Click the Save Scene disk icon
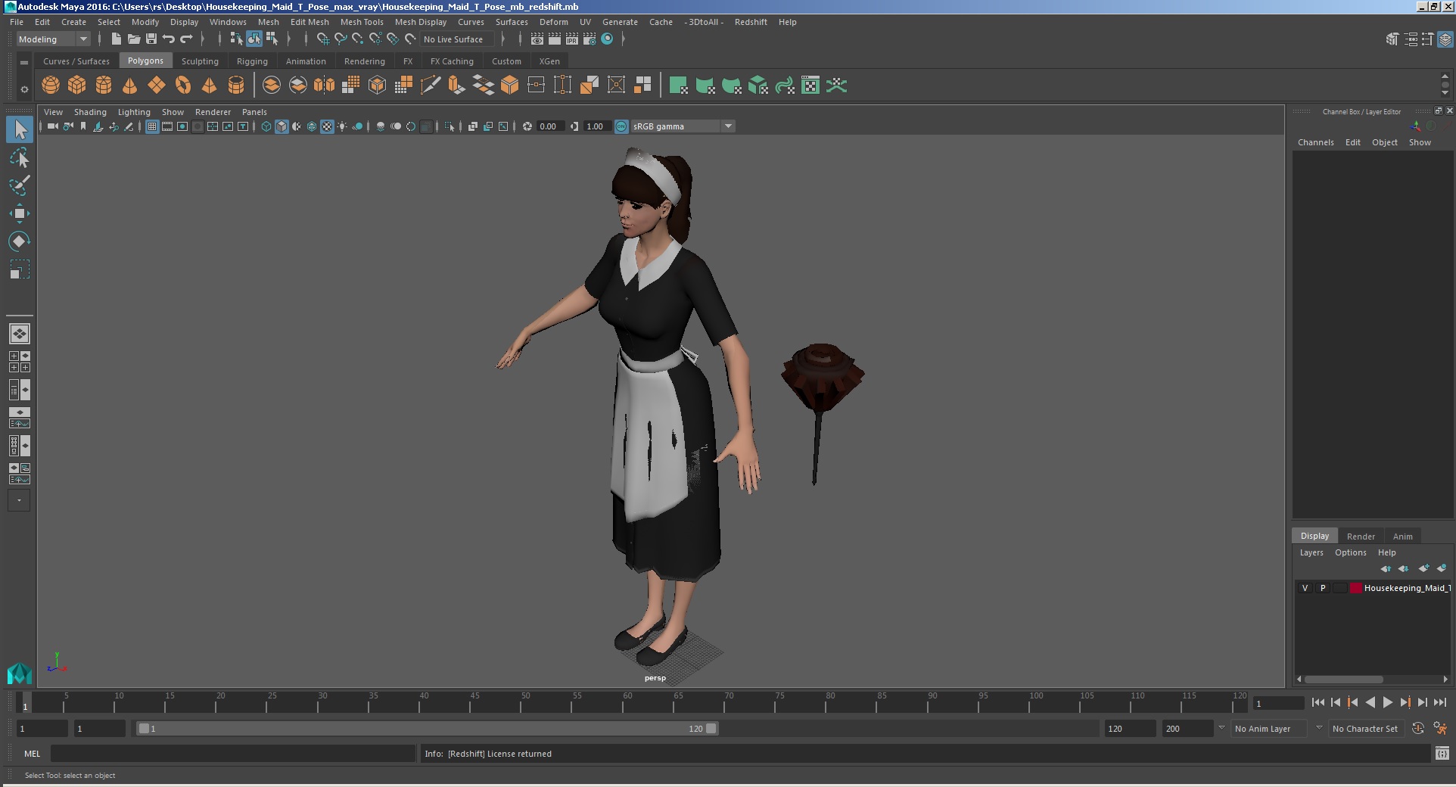Viewport: 1456px width, 787px height. (x=151, y=39)
